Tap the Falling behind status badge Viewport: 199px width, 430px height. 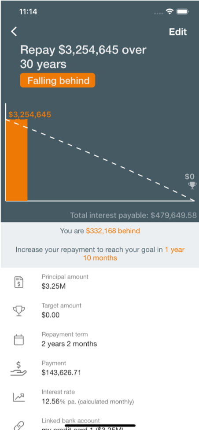[58, 81]
